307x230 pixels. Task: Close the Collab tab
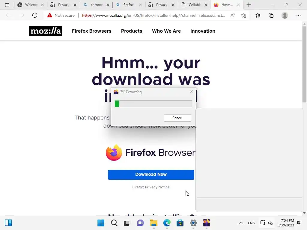tap(206, 5)
